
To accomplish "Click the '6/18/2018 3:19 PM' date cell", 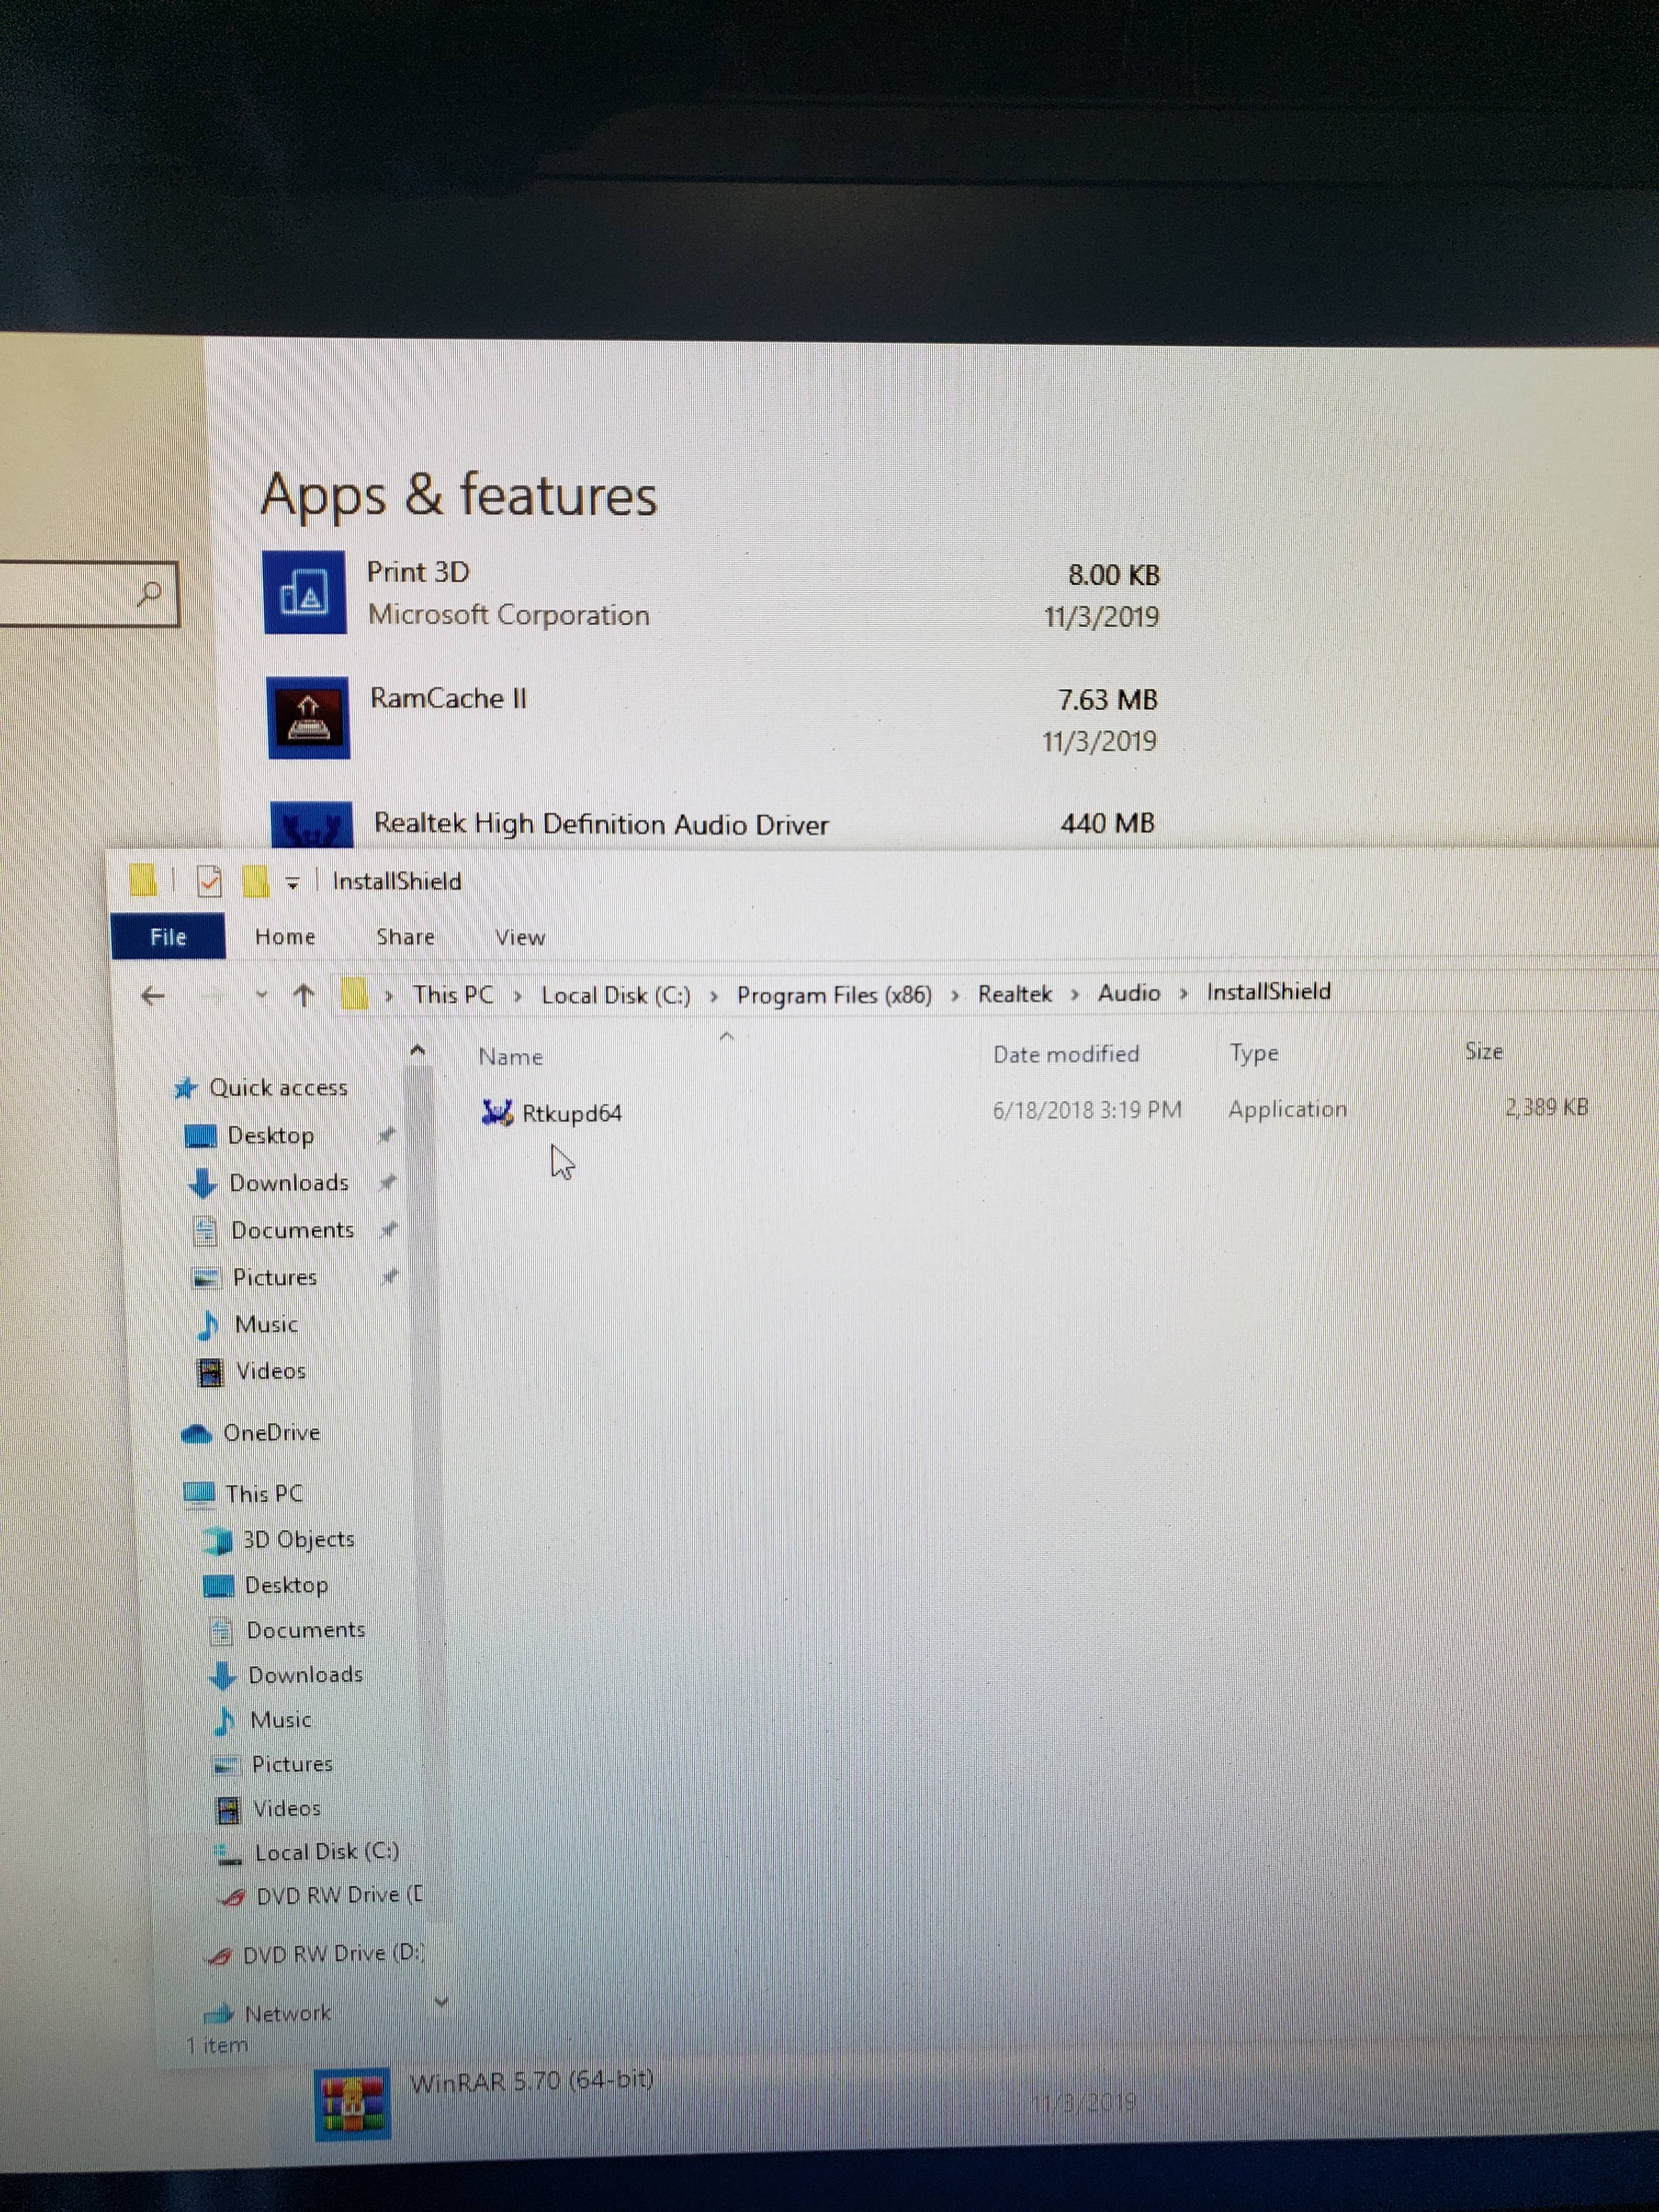I will [1087, 1110].
